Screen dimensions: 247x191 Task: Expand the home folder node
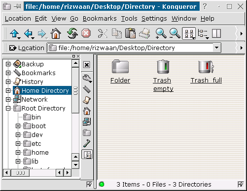pyautogui.click(x=18, y=152)
